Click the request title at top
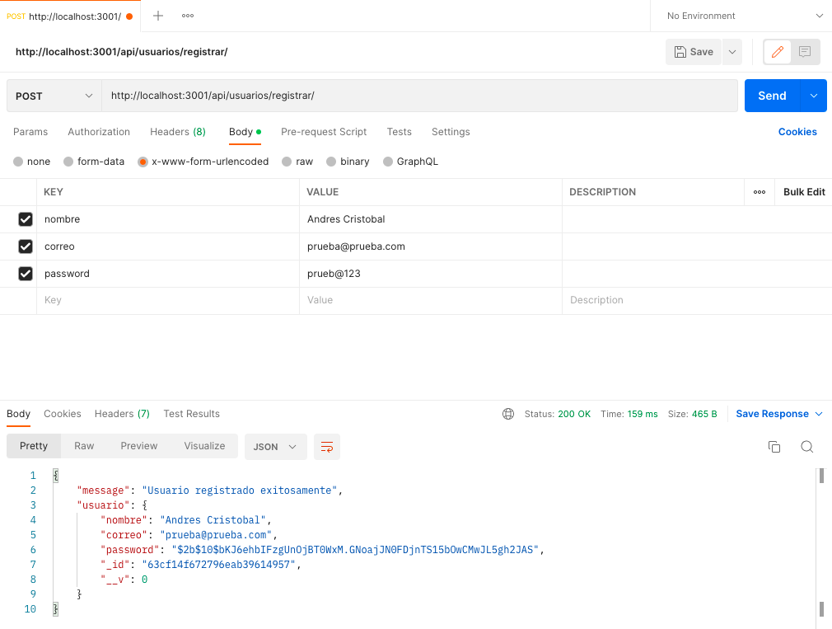 122,52
